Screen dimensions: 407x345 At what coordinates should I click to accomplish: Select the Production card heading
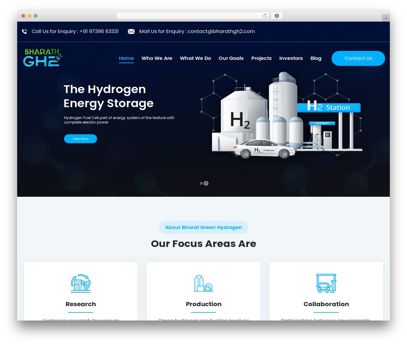coord(203,304)
